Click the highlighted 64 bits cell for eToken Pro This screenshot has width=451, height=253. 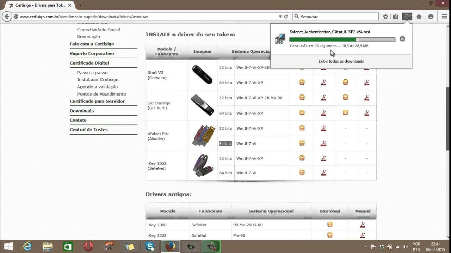225,143
